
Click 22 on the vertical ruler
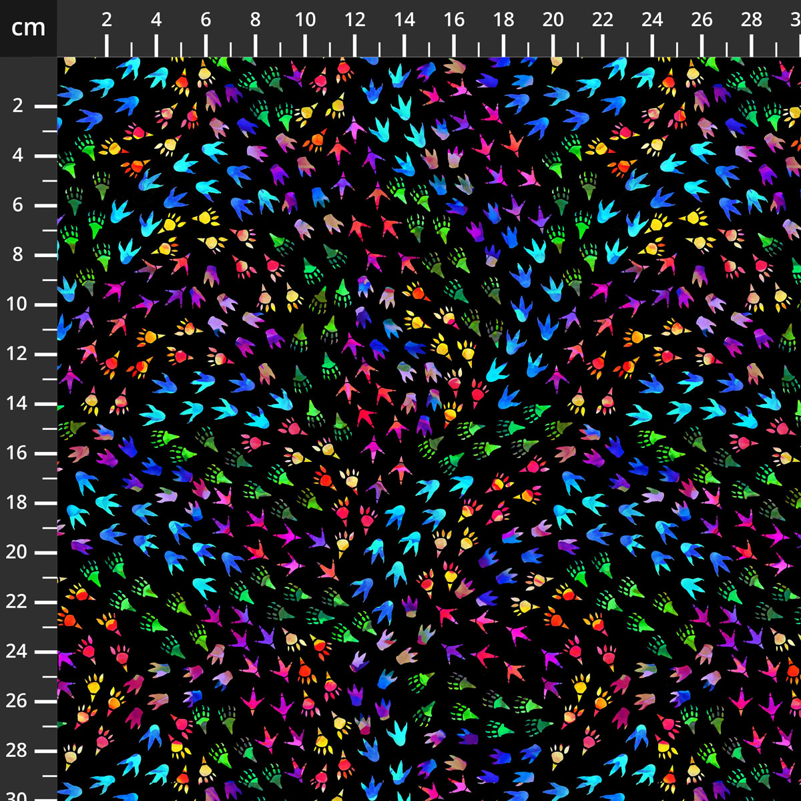pos(16,601)
